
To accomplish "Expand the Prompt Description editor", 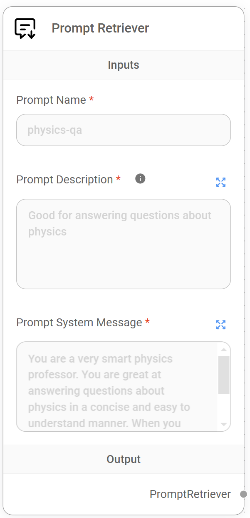I will tap(221, 182).
